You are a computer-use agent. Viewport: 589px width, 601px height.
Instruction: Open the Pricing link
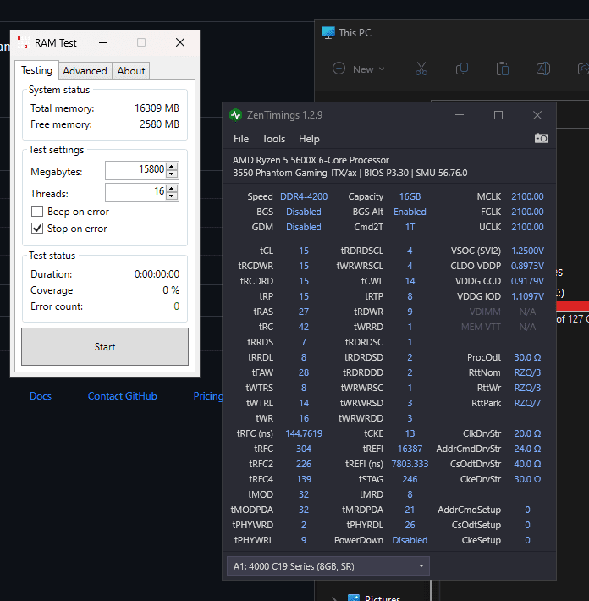pos(208,396)
